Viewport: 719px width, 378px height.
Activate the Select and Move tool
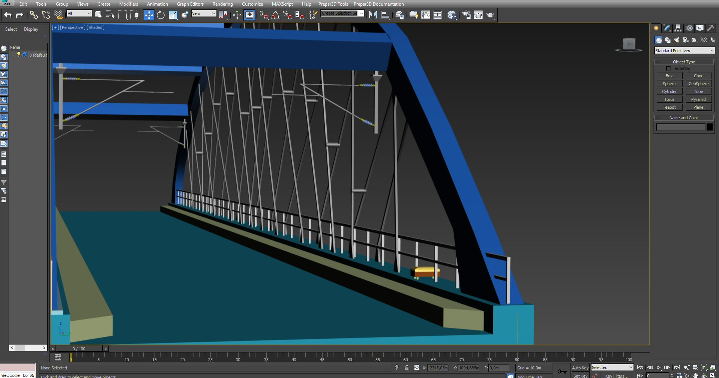(149, 15)
